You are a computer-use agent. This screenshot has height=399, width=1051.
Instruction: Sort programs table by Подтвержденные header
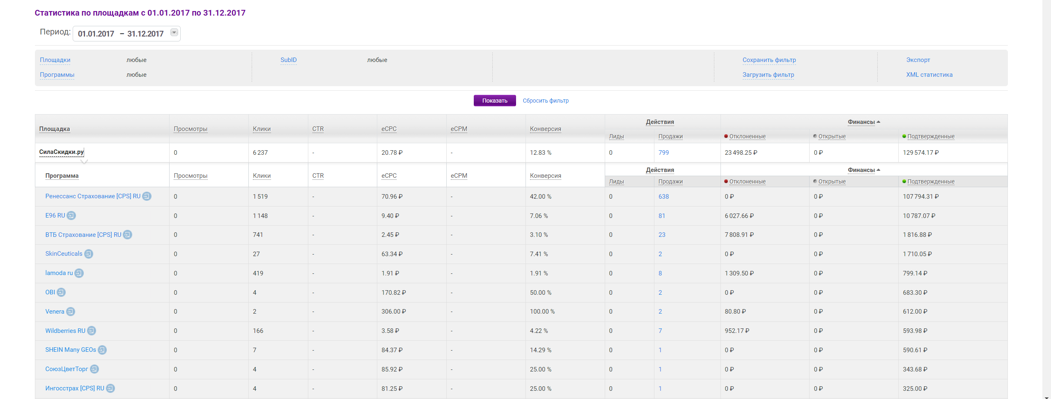click(x=931, y=181)
